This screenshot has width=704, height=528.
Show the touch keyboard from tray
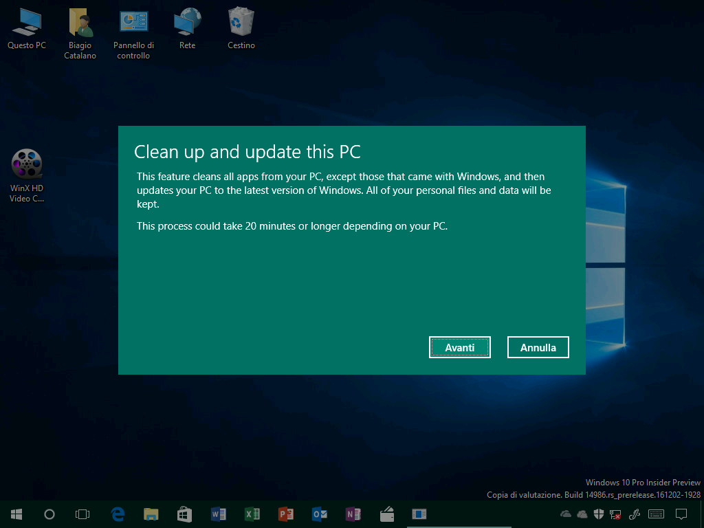coord(656,514)
